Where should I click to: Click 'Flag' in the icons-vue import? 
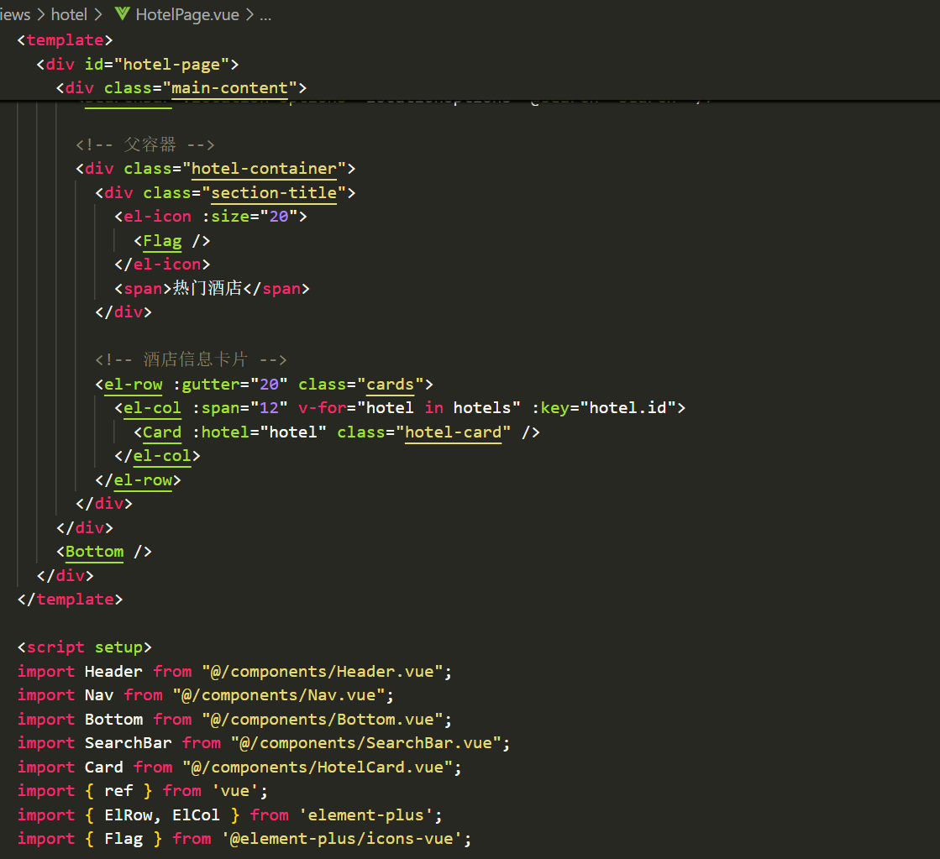pos(123,839)
